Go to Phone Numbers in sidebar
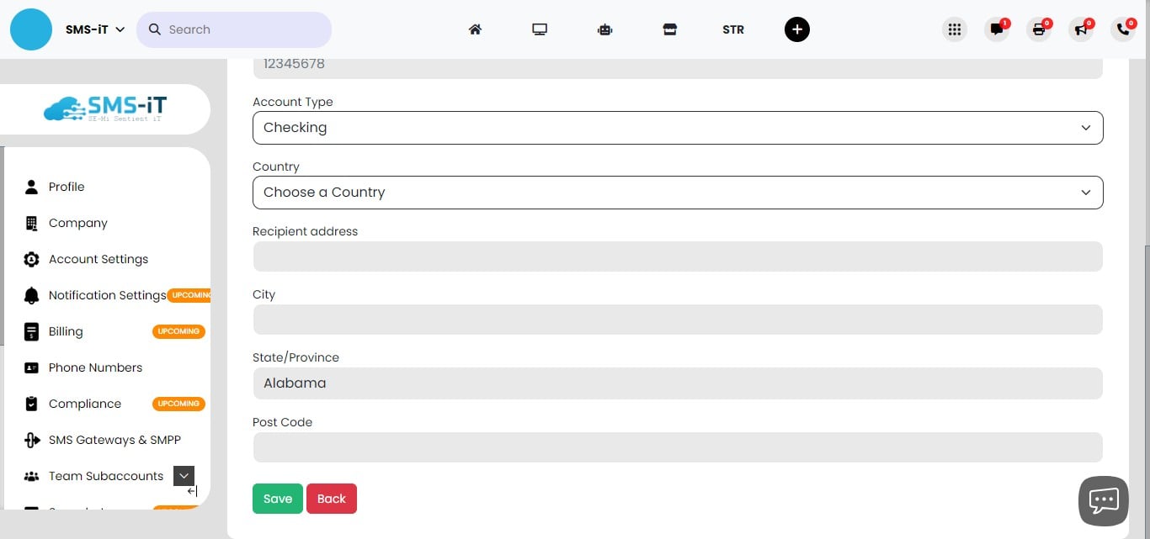The width and height of the screenshot is (1150, 539). (95, 367)
